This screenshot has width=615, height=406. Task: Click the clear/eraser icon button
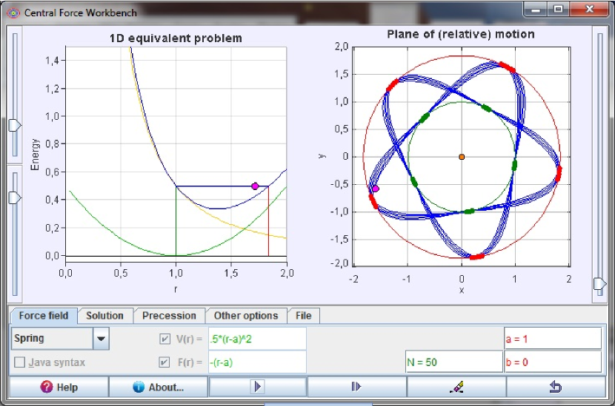456,386
